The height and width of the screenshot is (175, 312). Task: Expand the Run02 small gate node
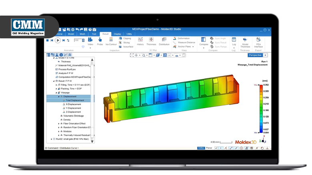(x=52, y=139)
